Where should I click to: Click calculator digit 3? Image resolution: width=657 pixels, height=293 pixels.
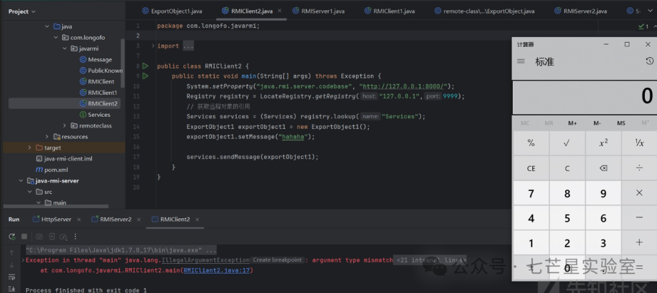[603, 243]
